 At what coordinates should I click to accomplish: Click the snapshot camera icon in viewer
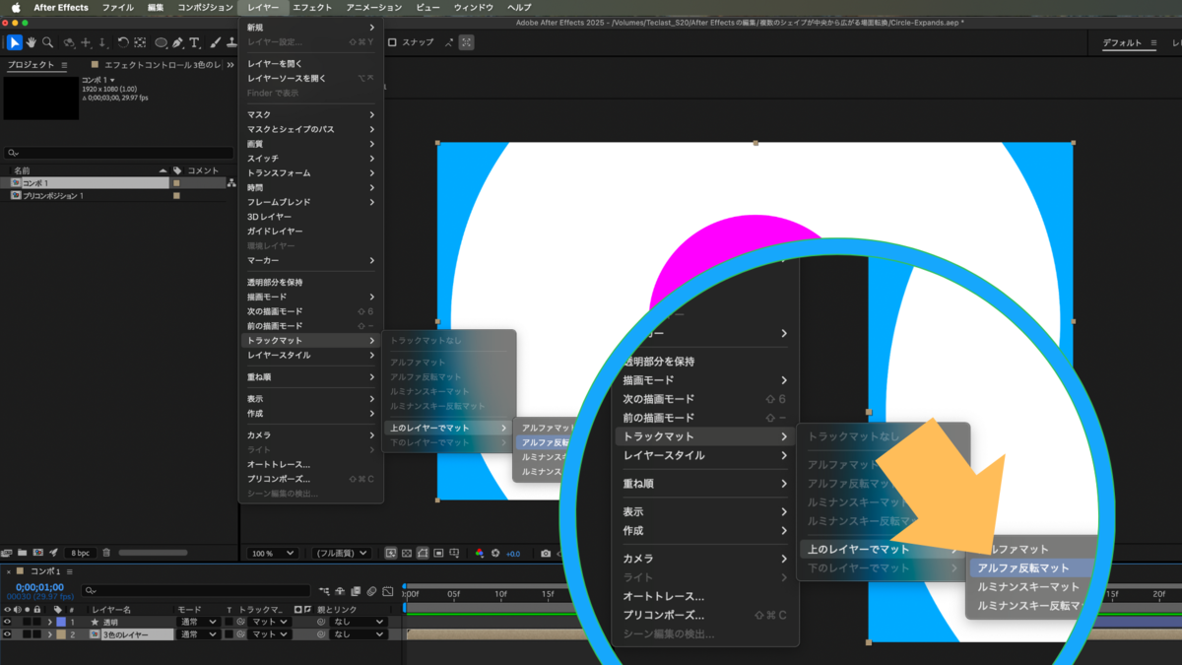[x=545, y=554]
